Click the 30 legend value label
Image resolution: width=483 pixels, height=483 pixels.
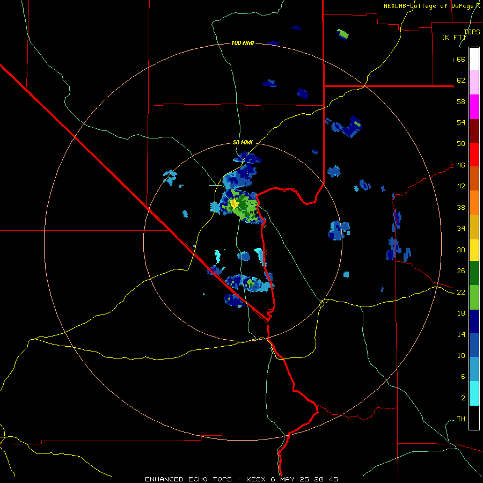click(x=461, y=250)
